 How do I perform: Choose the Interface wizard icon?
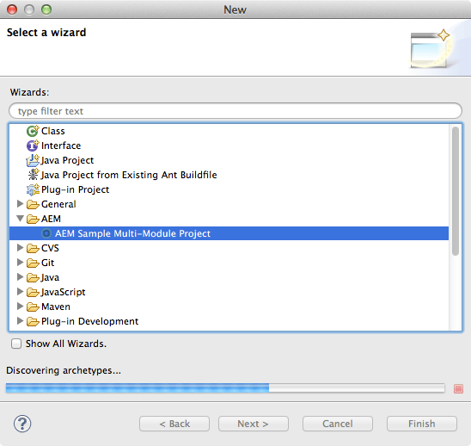click(x=33, y=146)
